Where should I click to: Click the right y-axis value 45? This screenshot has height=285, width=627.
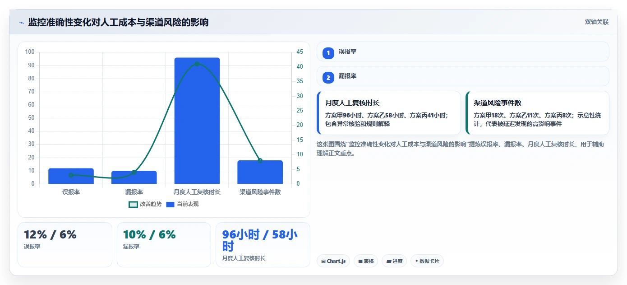pyautogui.click(x=300, y=52)
